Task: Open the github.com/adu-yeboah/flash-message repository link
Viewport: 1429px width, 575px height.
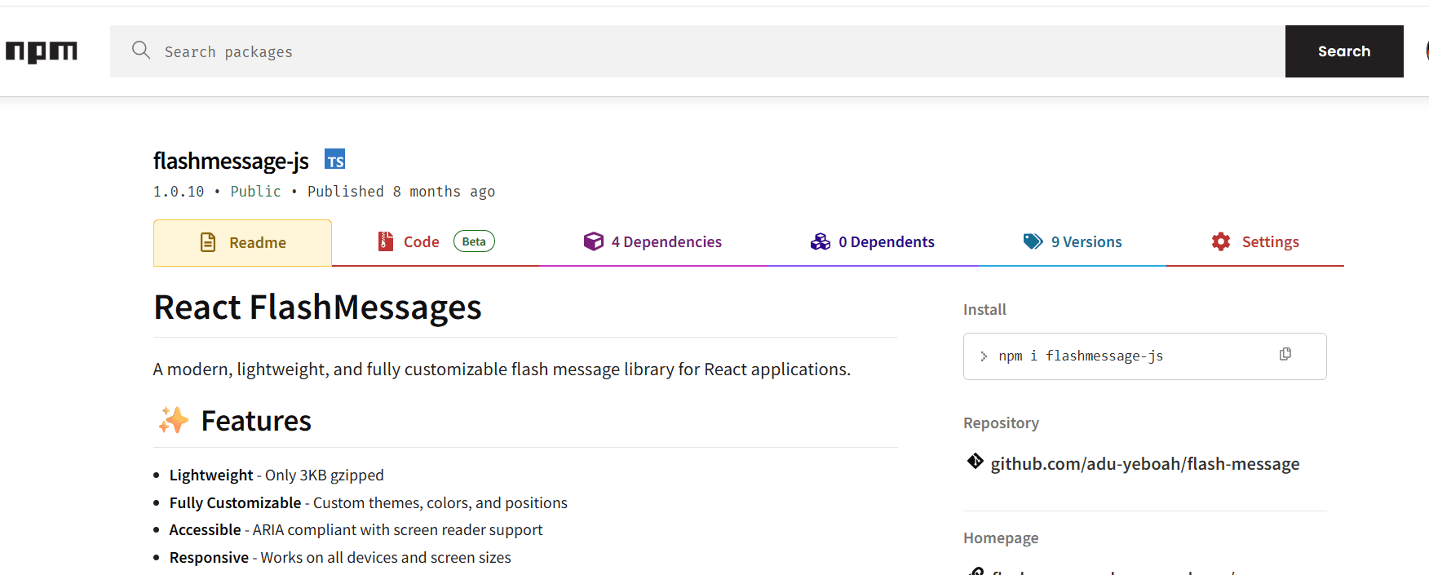Action: [1145, 463]
